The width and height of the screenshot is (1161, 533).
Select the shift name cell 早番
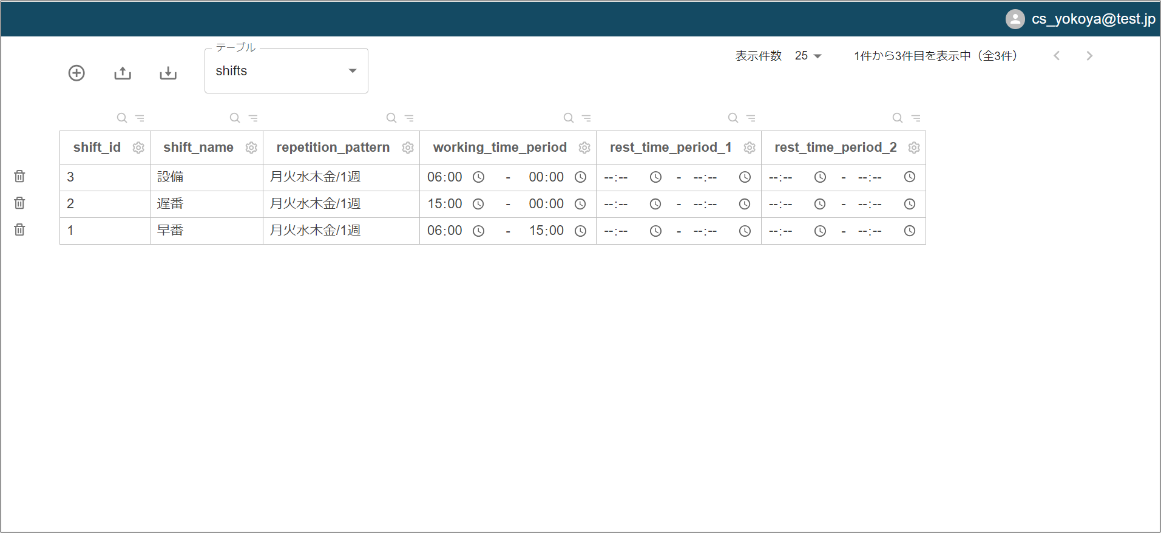[206, 231]
